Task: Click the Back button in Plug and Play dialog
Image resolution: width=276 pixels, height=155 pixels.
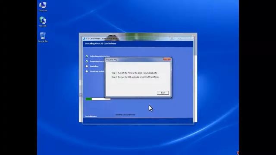Action: coord(163,93)
